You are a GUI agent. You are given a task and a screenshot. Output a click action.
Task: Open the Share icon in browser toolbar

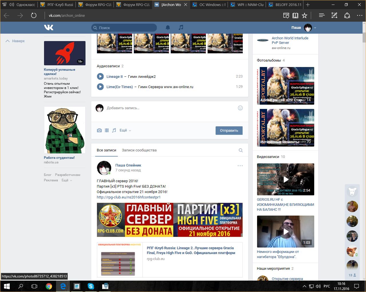(x=347, y=15)
